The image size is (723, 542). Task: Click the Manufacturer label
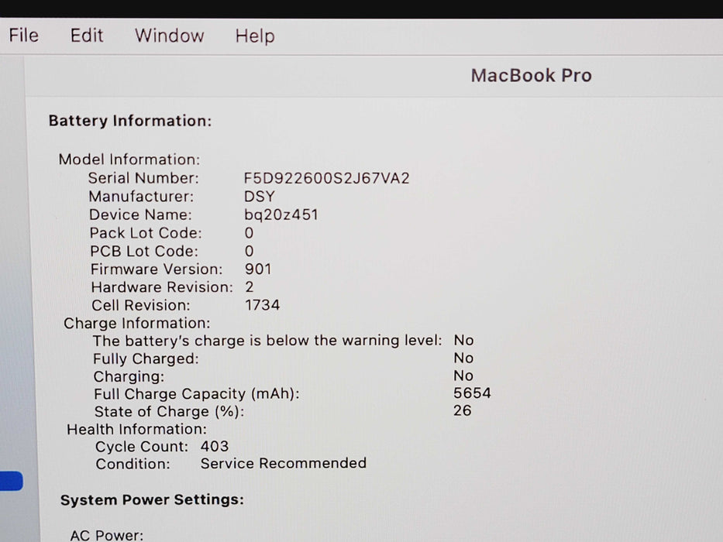pyautogui.click(x=142, y=197)
